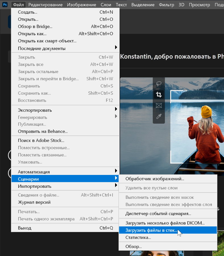Open the Изображение menu
The width and height of the screenshot is (224, 256).
pyautogui.click(x=82, y=5)
